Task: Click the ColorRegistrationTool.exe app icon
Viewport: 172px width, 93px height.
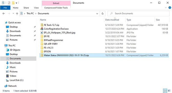Action: coord(42,29)
